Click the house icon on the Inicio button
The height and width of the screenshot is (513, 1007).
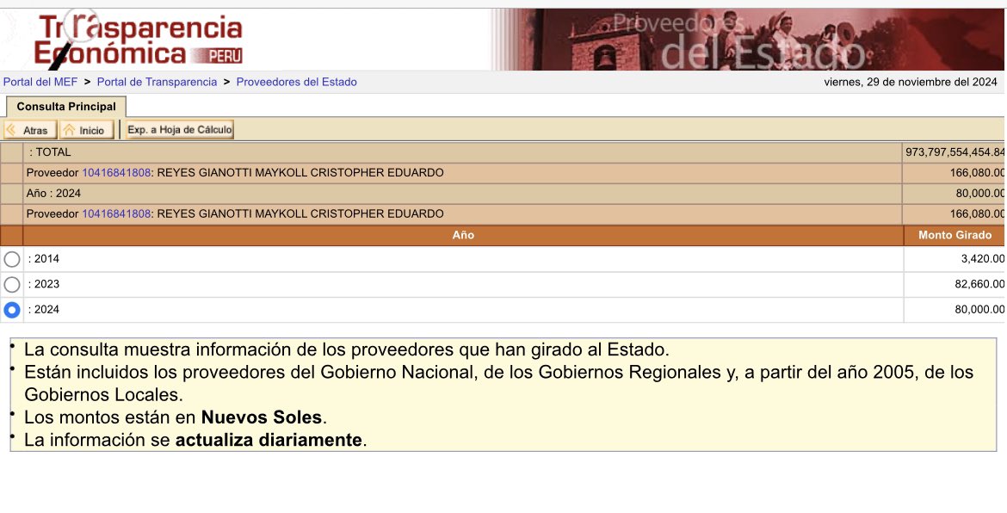coord(71,129)
